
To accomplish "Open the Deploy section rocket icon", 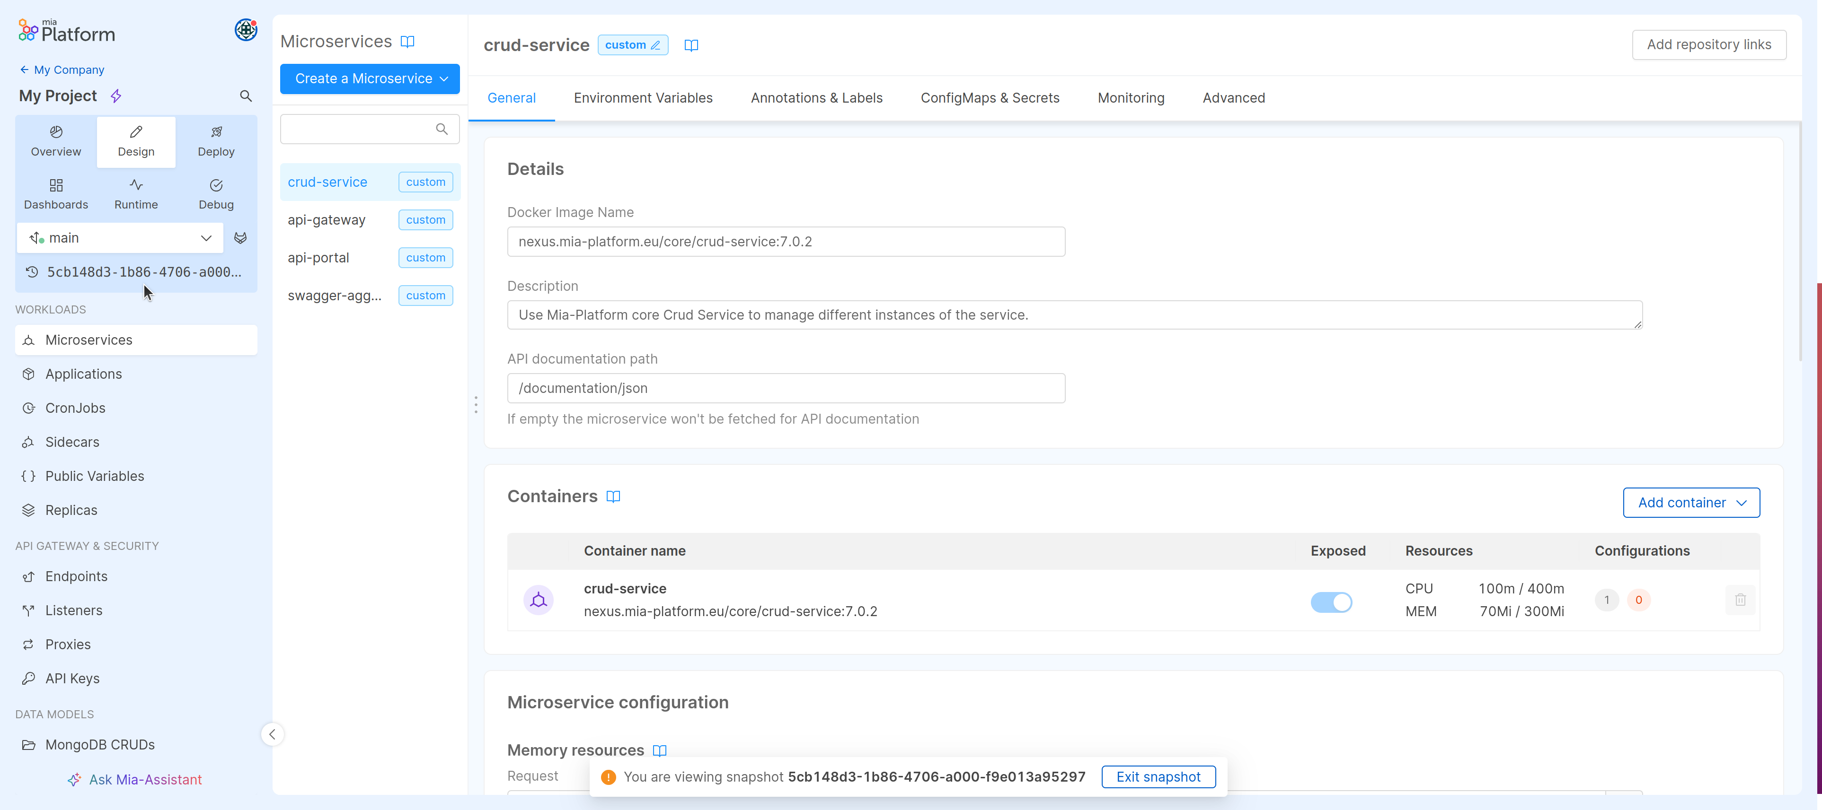I will point(216,132).
